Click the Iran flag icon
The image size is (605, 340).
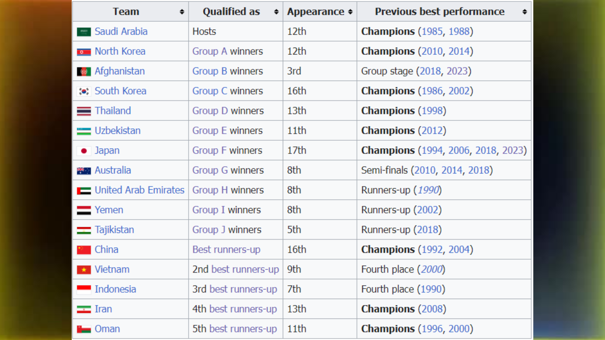tap(84, 309)
